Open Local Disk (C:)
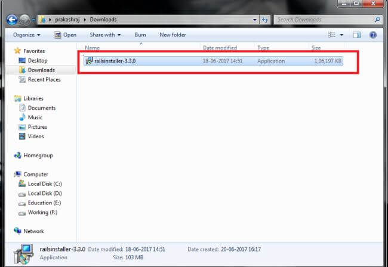Screen dimensions: 388x267 coord(45,184)
